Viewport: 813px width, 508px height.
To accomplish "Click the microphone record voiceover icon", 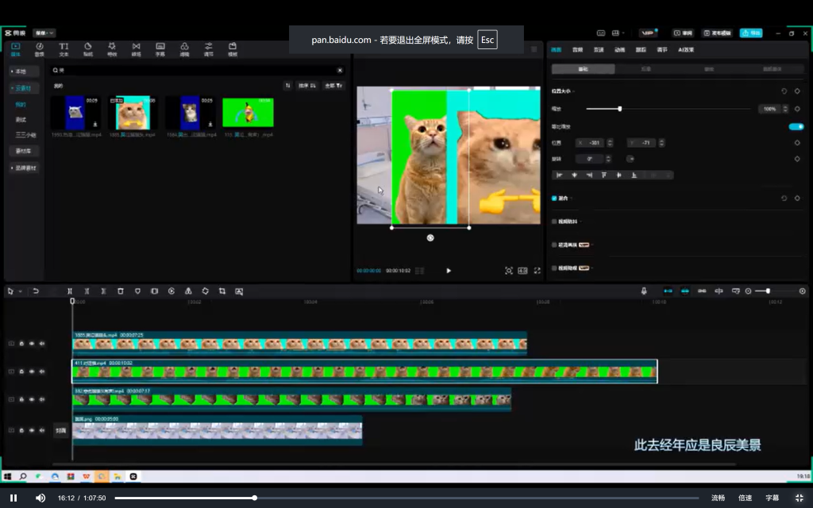I will point(644,291).
